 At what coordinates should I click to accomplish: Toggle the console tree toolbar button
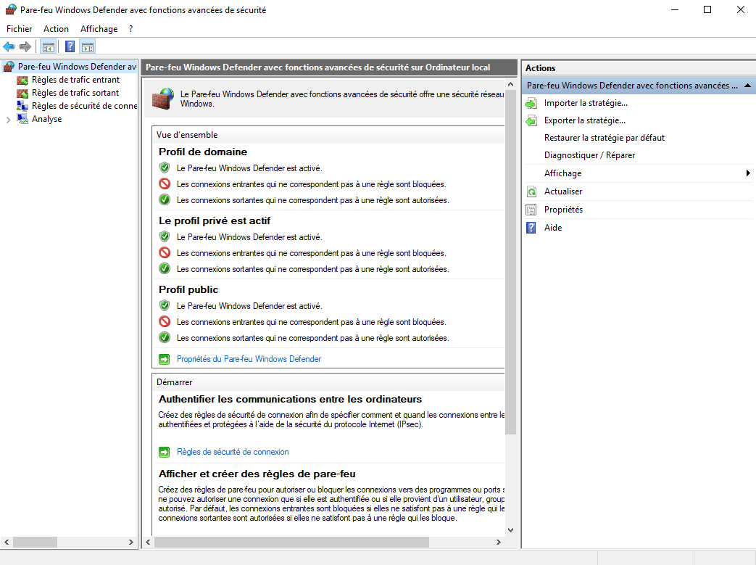point(49,47)
